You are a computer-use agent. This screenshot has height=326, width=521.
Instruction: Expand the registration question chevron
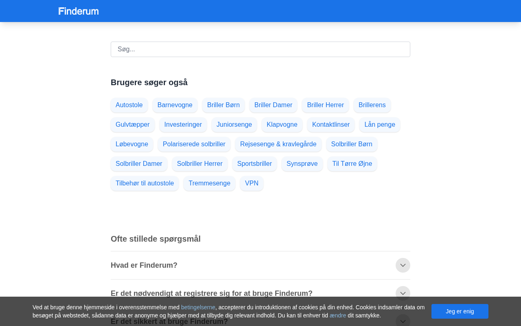coord(403,293)
